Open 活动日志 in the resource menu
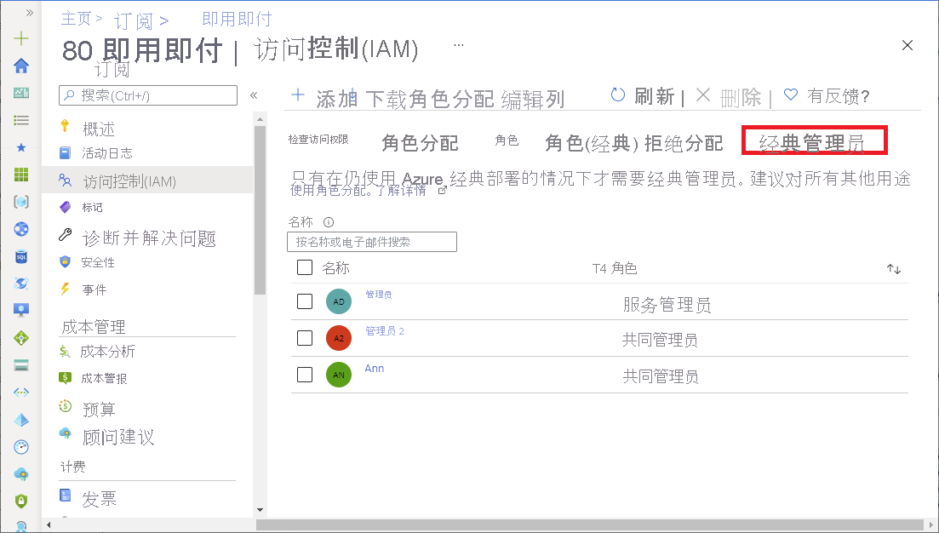Viewport: 939px width, 533px height. point(106,153)
